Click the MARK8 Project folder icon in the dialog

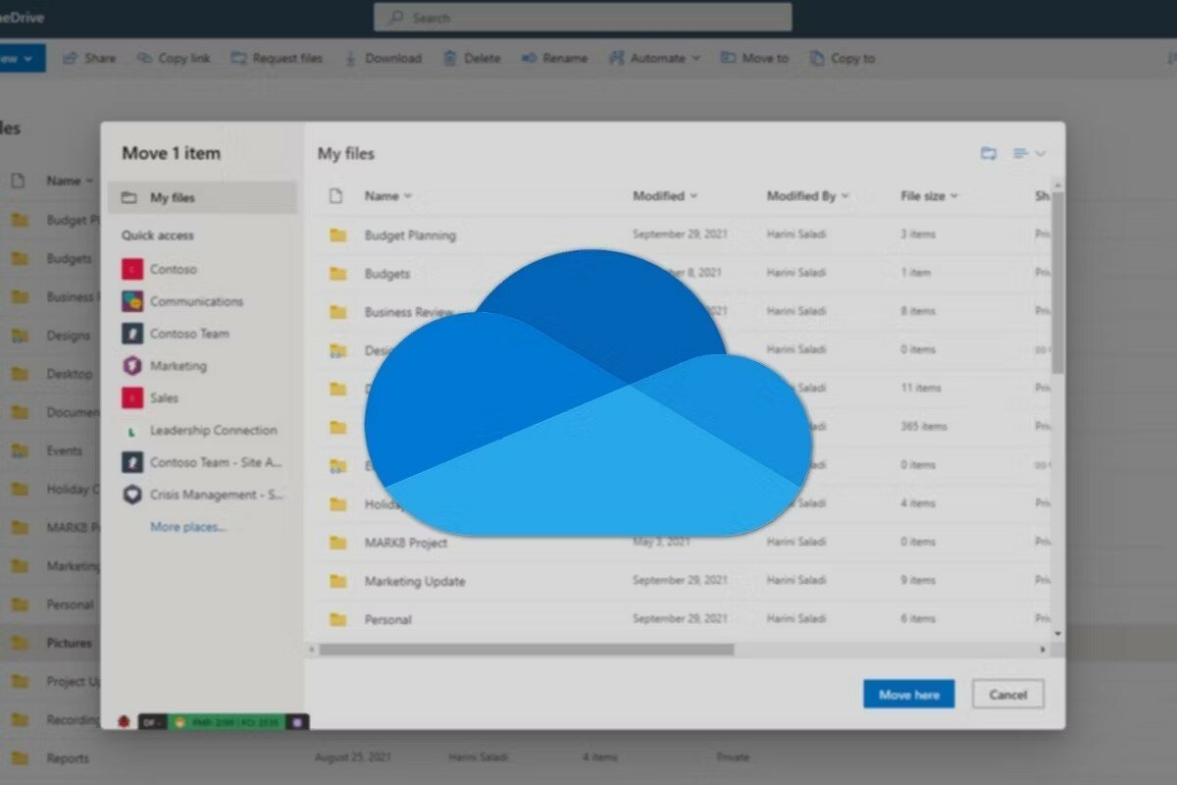click(338, 543)
